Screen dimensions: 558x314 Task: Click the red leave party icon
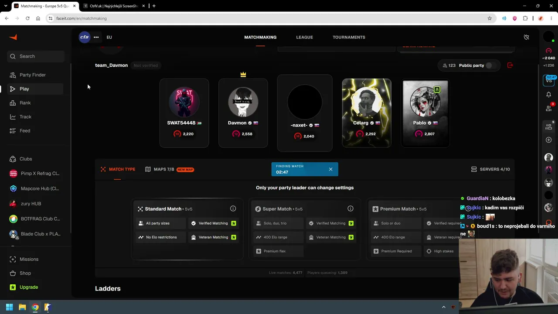(x=510, y=65)
